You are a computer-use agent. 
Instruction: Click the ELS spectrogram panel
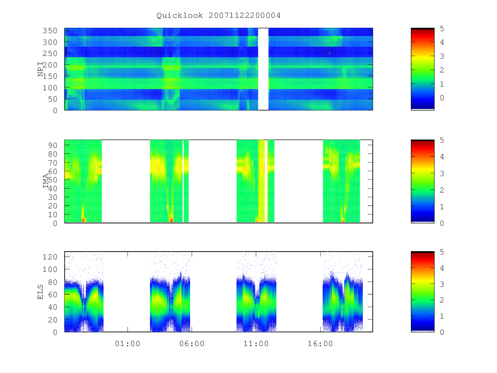click(219, 292)
